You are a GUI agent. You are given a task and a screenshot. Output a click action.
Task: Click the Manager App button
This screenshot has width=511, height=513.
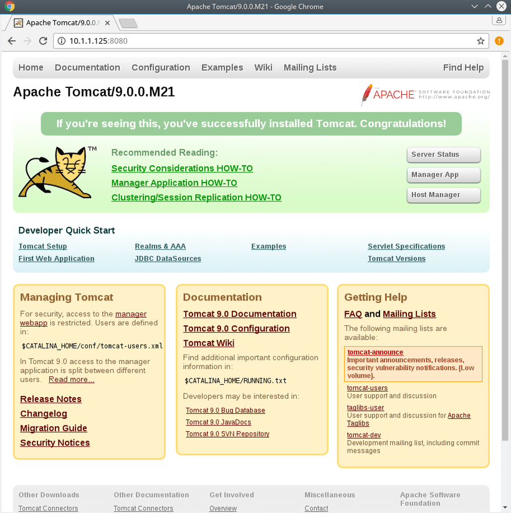[x=444, y=175]
